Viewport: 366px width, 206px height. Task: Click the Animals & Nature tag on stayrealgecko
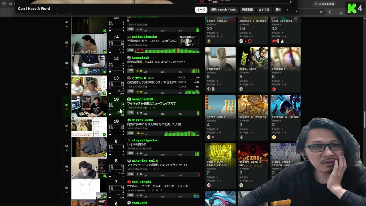click(x=140, y=149)
